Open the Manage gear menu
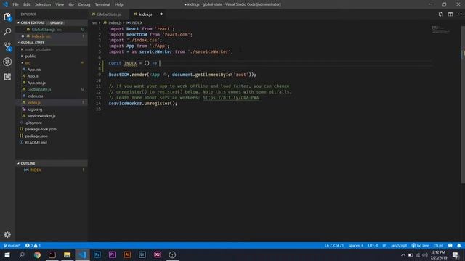465x261 pixels. tap(7, 234)
